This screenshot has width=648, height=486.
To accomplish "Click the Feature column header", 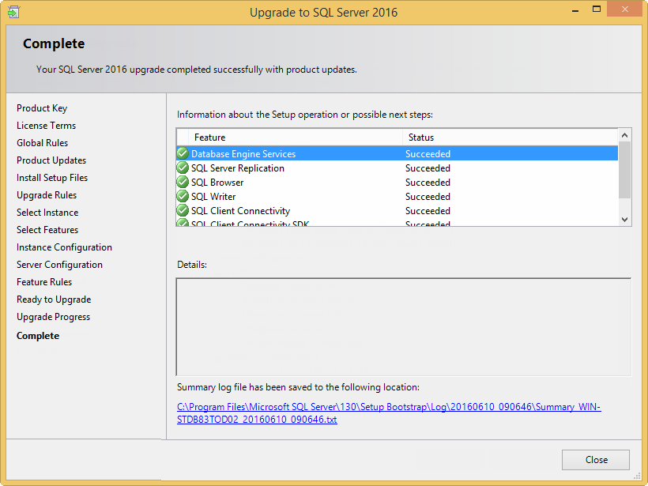I will pyautogui.click(x=295, y=138).
